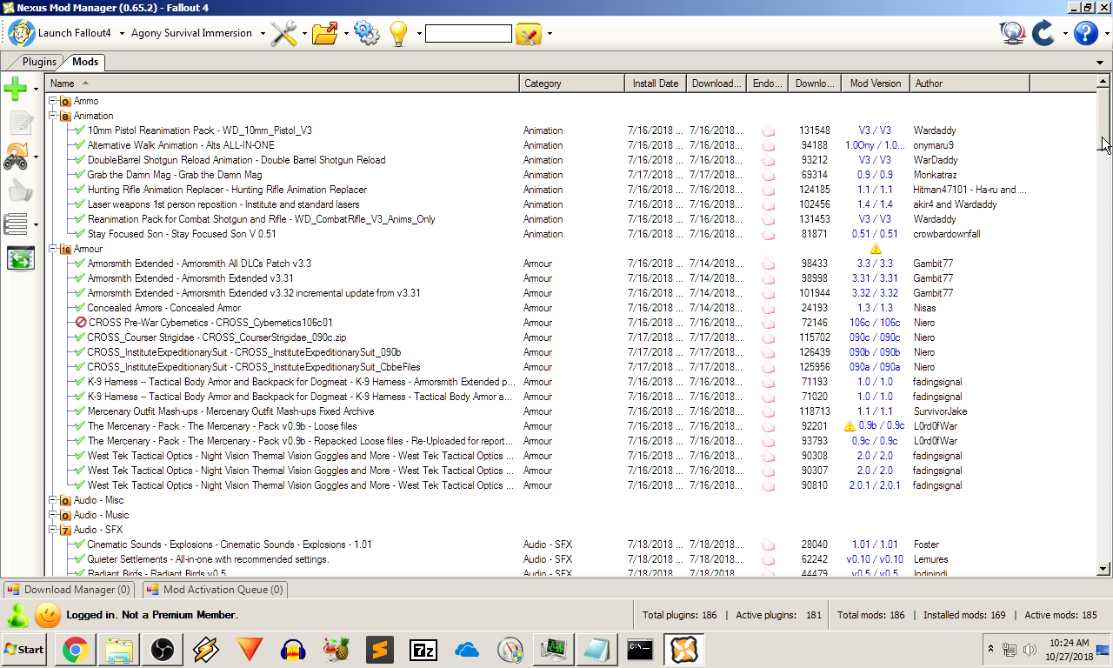This screenshot has width=1113, height=668.
Task: Collapse the Ammo category node
Action: pos(53,101)
